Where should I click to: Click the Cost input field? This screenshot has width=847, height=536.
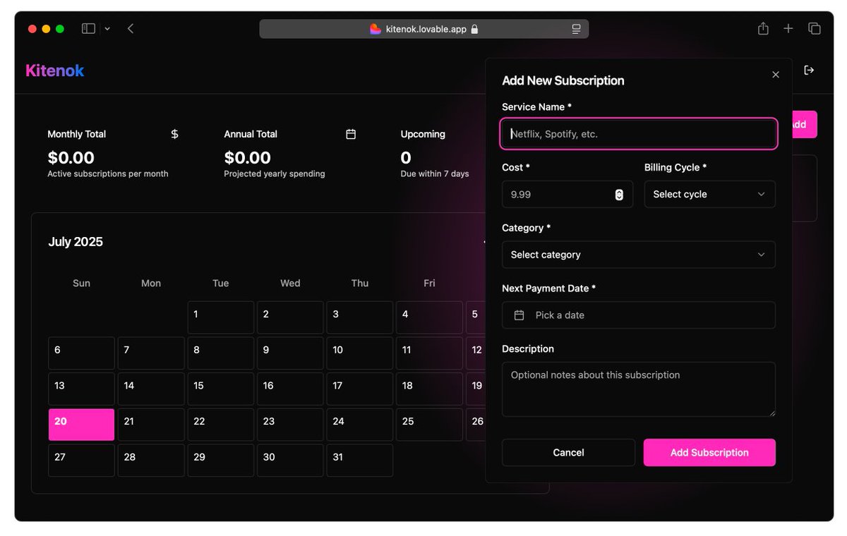(567, 194)
